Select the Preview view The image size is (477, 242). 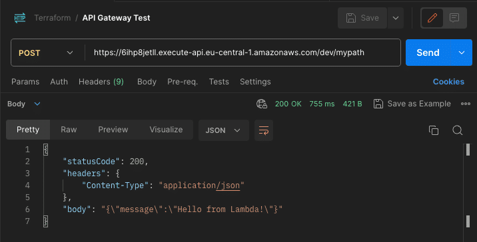point(113,130)
